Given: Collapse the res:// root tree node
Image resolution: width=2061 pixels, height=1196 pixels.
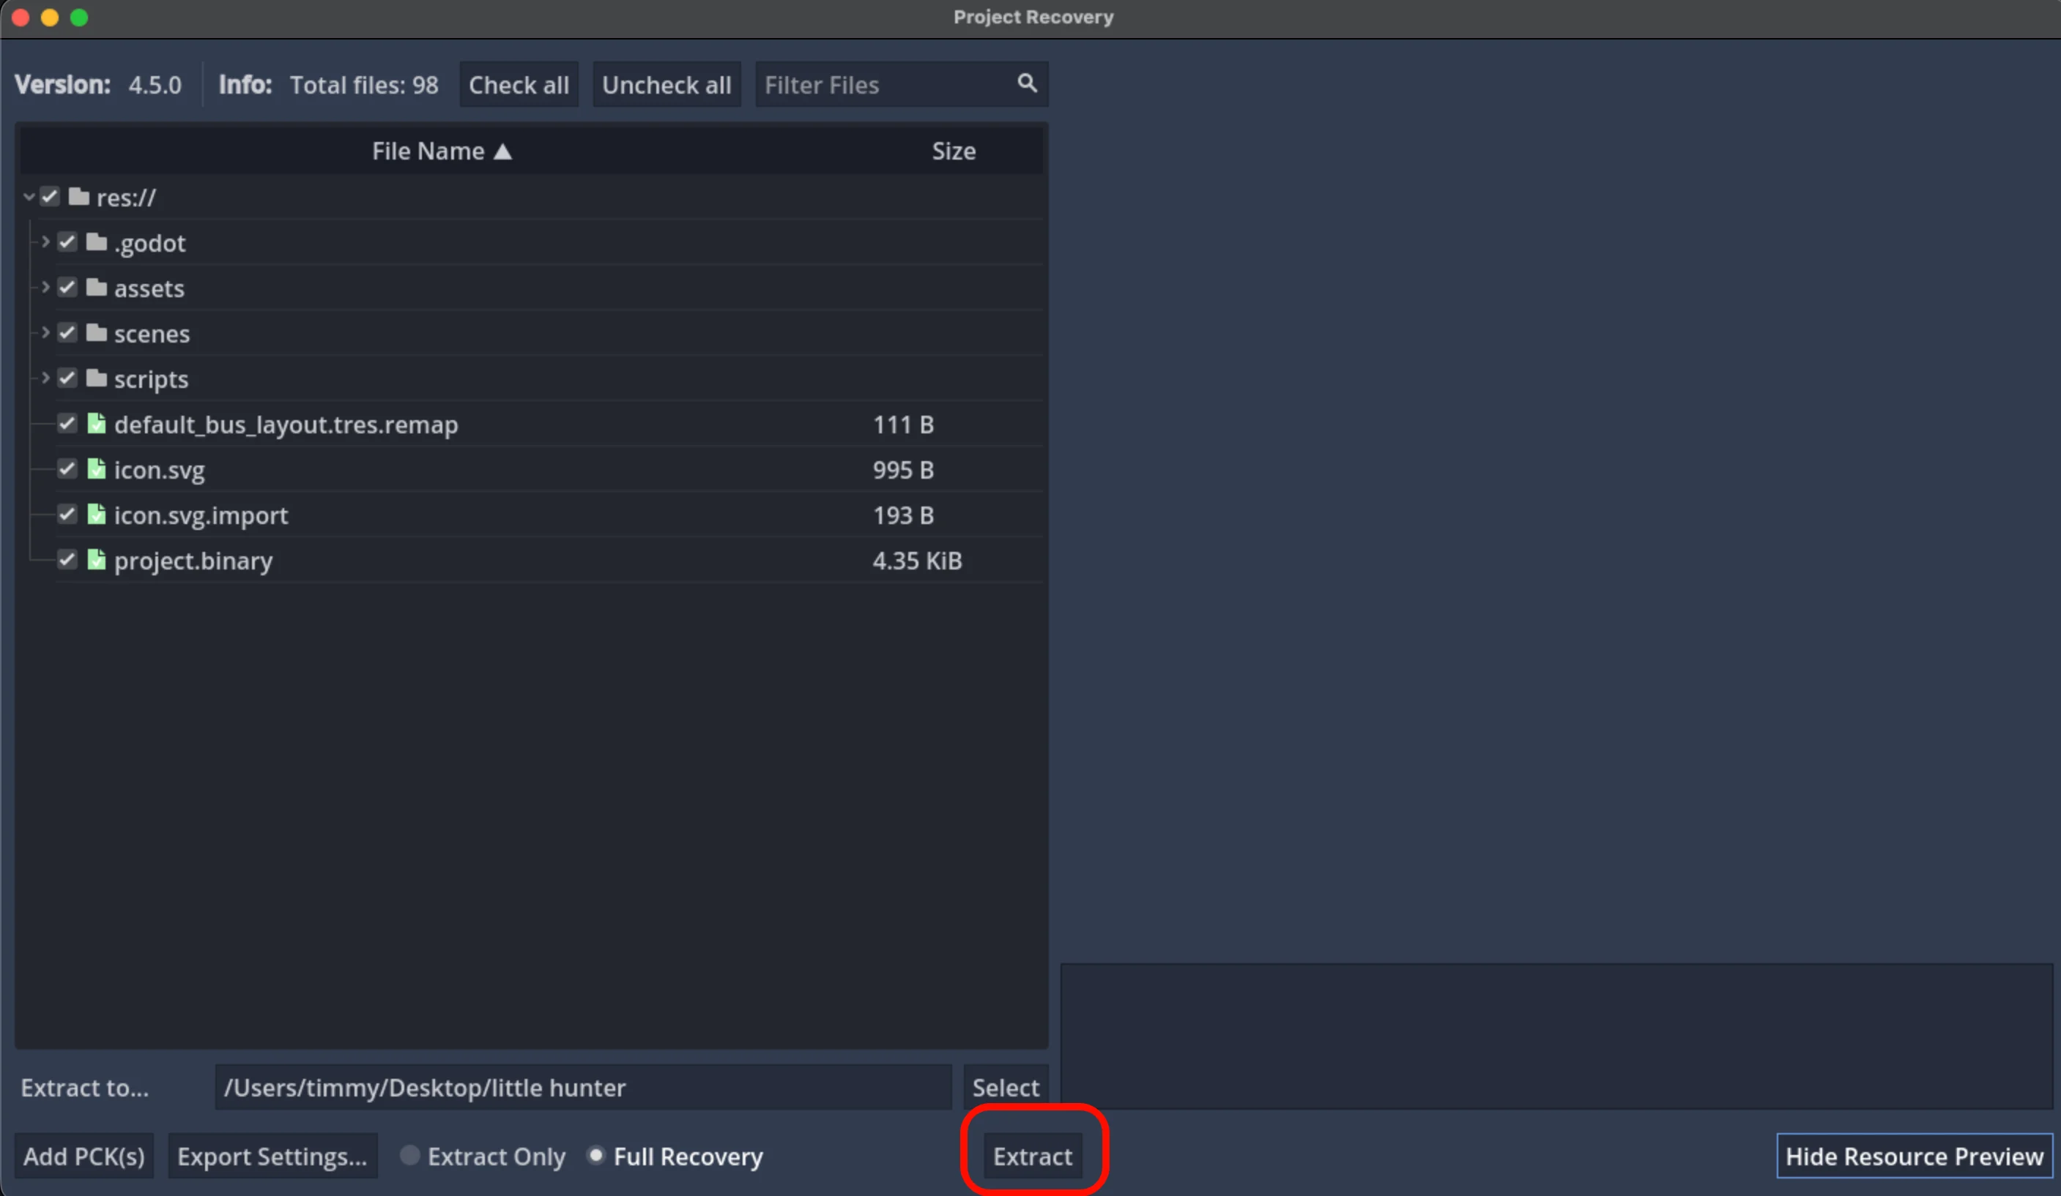Looking at the screenshot, I should coord(29,197).
